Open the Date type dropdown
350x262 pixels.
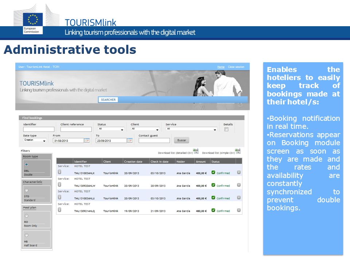pos(35,140)
